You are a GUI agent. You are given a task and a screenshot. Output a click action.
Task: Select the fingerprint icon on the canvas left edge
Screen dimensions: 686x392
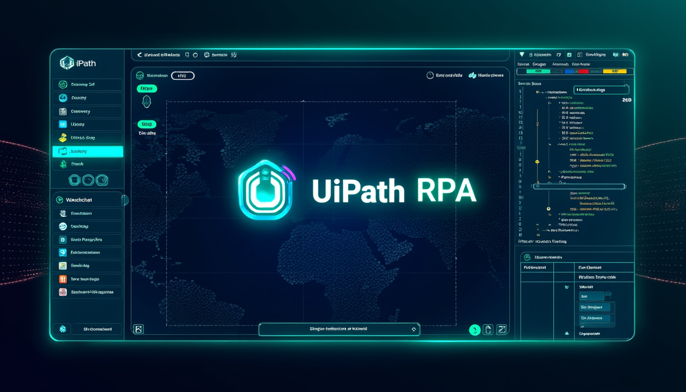click(x=146, y=102)
